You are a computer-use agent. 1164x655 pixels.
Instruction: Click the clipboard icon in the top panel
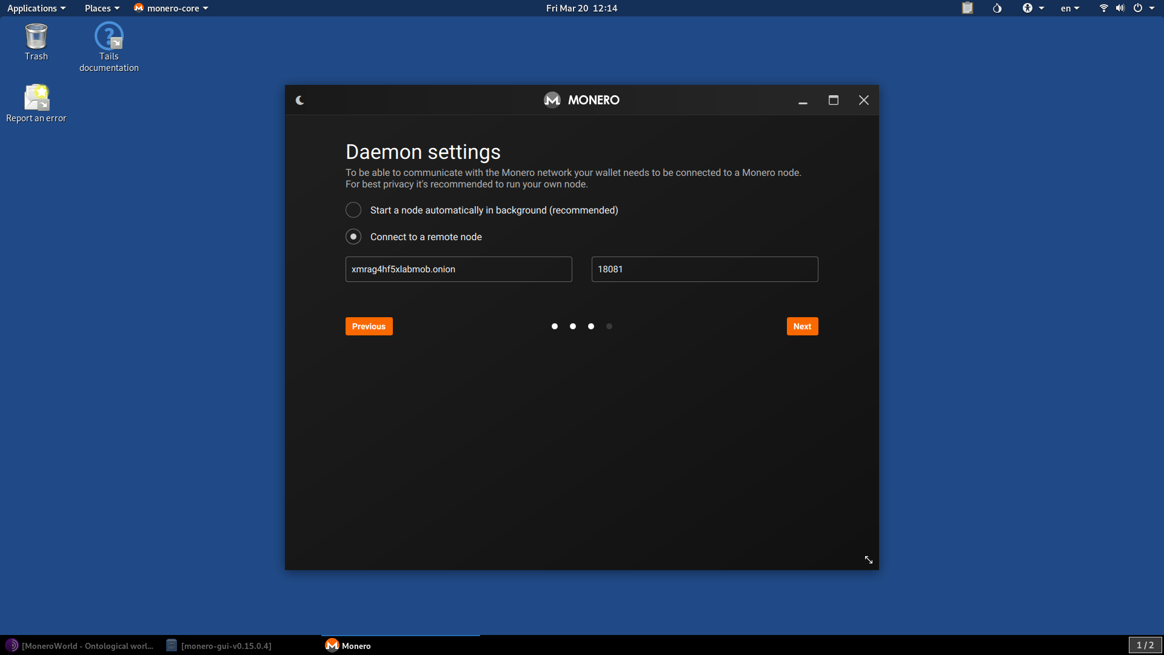coord(967,8)
